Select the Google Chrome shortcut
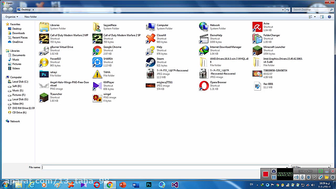The width and height of the screenshot is (336, 189). pos(97,50)
